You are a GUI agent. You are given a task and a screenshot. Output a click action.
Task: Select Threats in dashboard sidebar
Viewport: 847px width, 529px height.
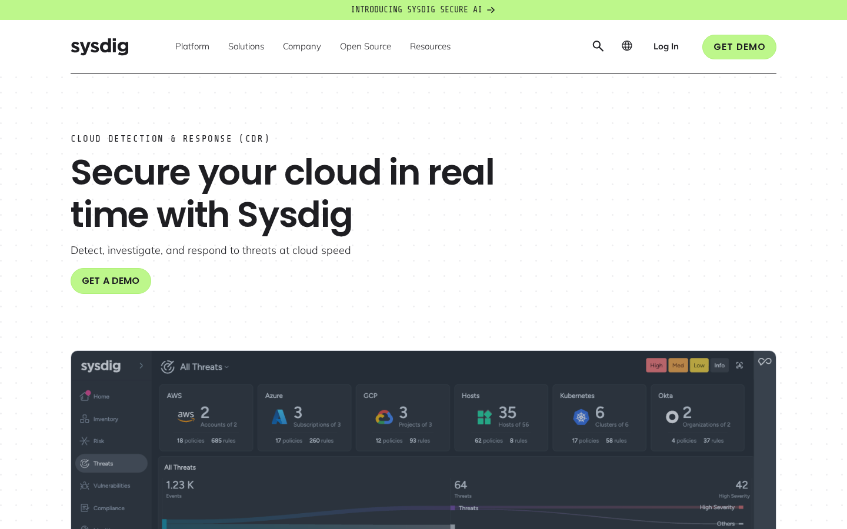111,463
